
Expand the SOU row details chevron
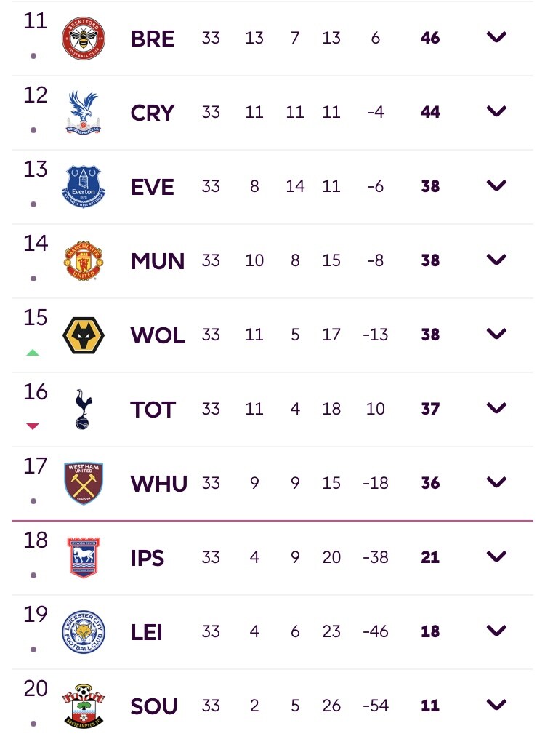coord(496,705)
